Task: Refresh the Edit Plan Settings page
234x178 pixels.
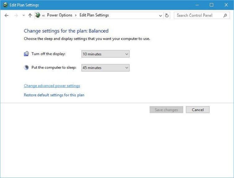Action: point(167,15)
